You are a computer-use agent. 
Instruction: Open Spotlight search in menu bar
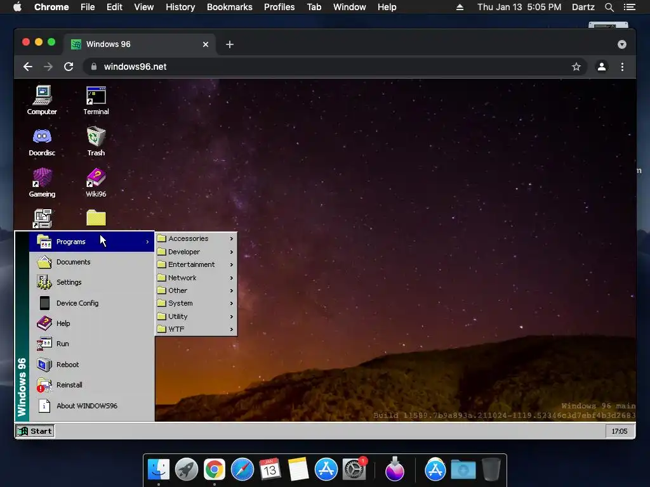tap(609, 7)
